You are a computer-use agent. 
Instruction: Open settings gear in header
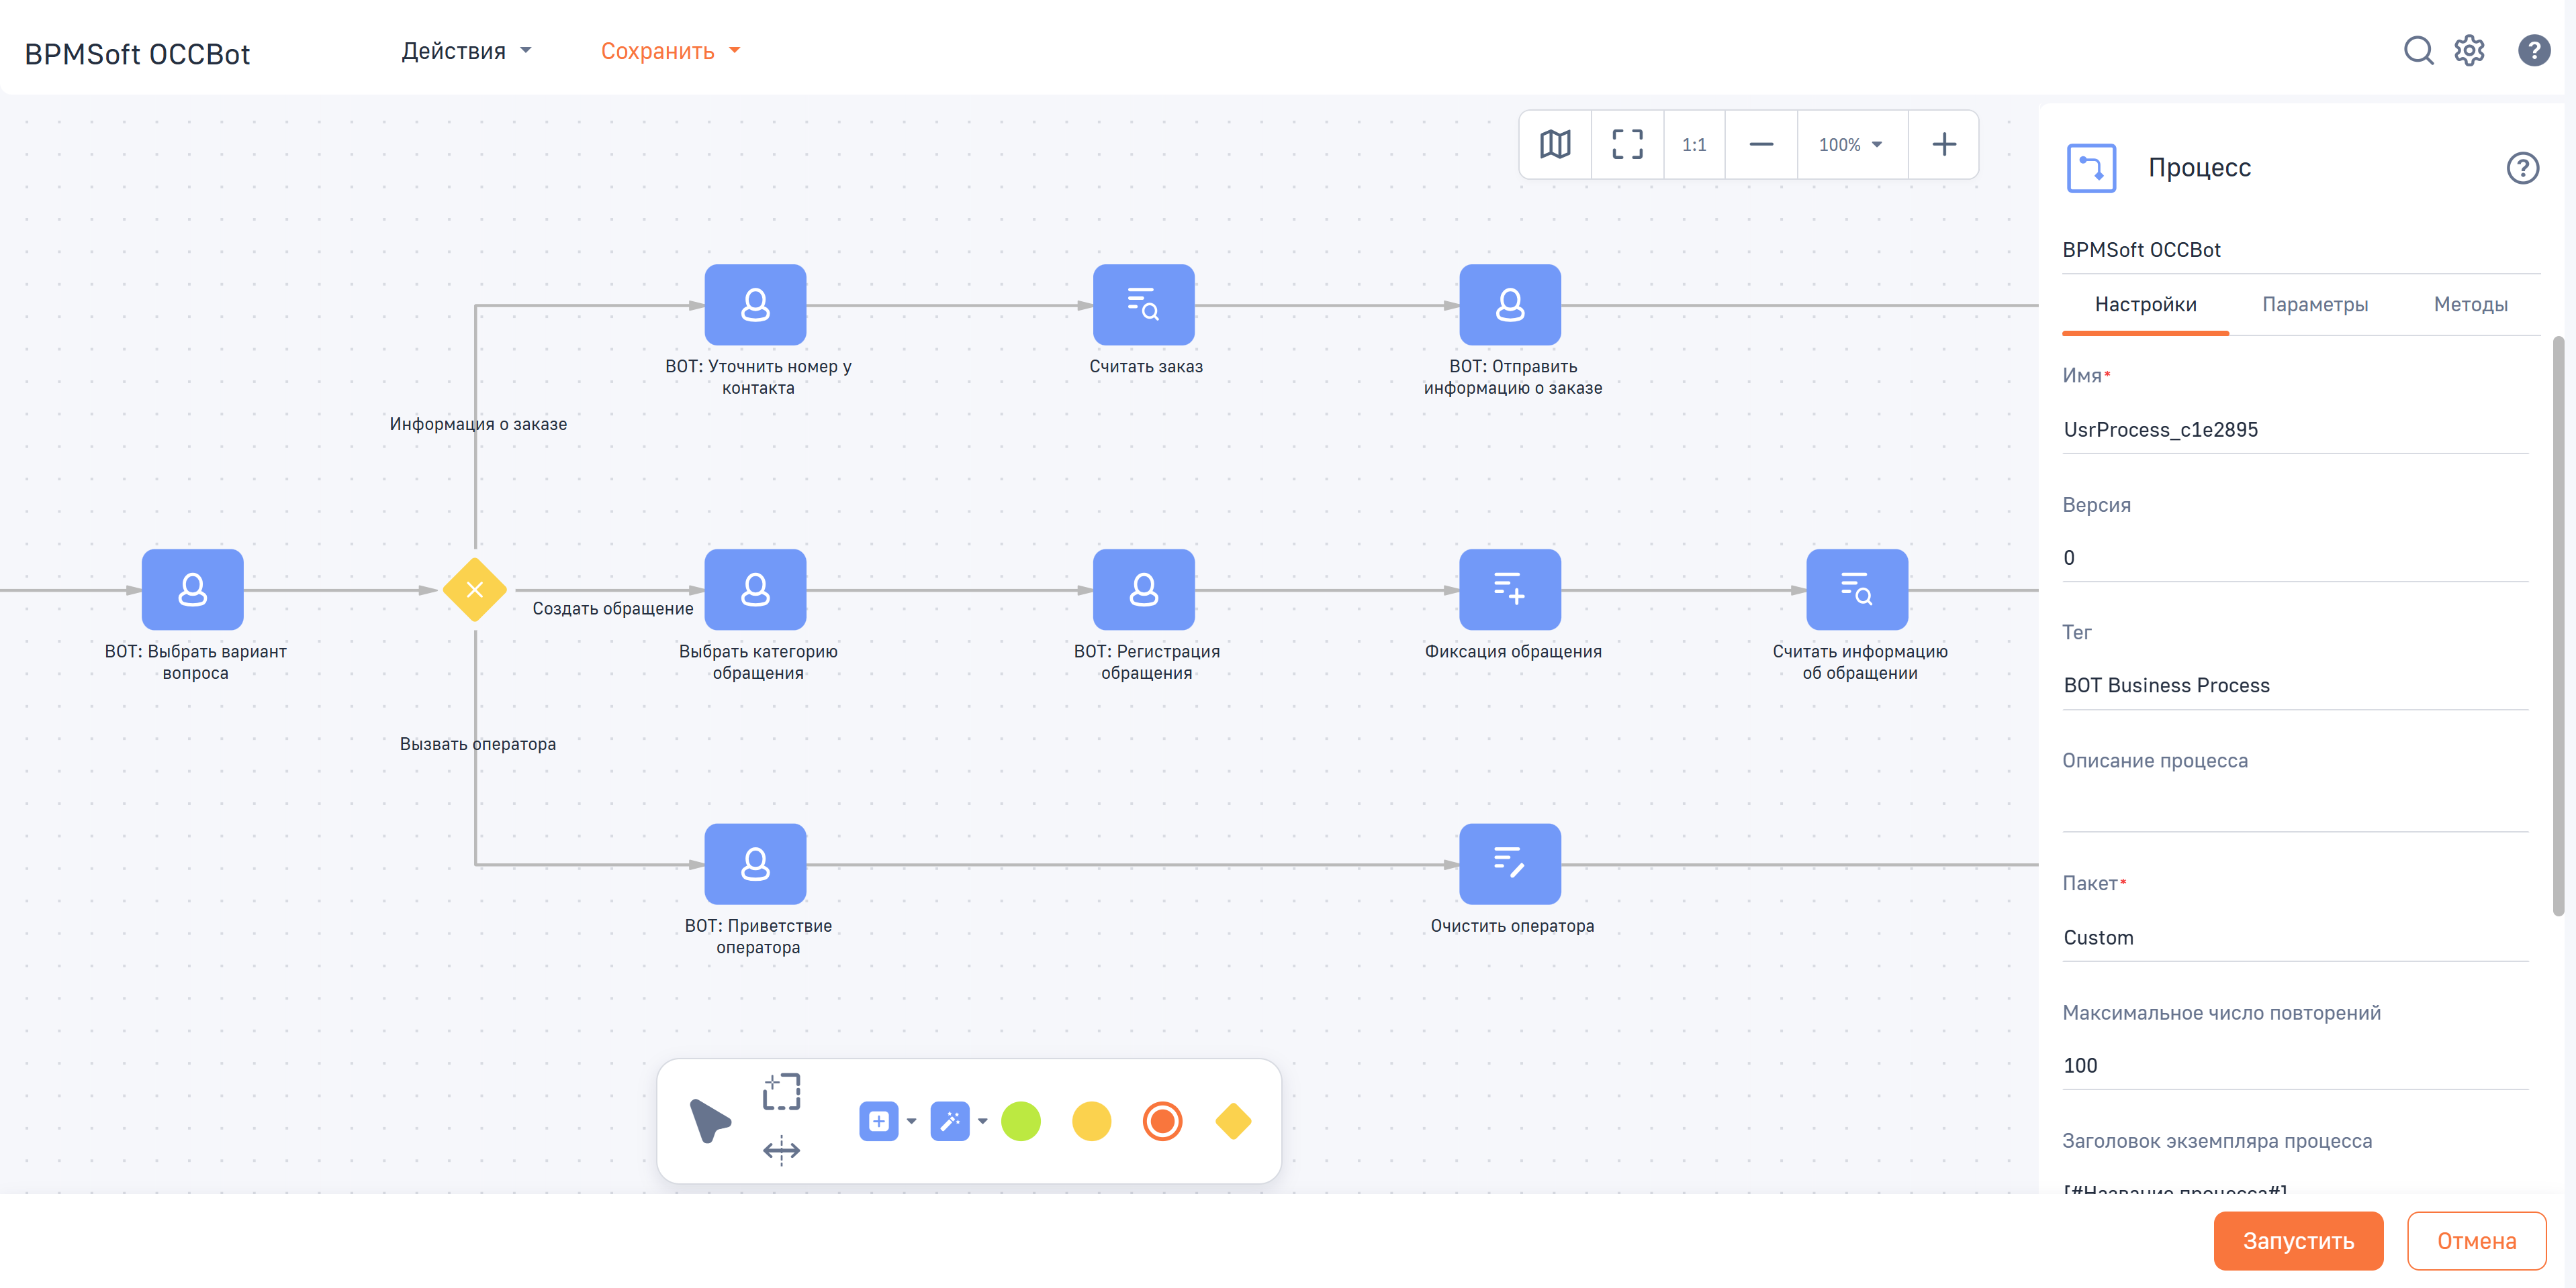click(2469, 50)
